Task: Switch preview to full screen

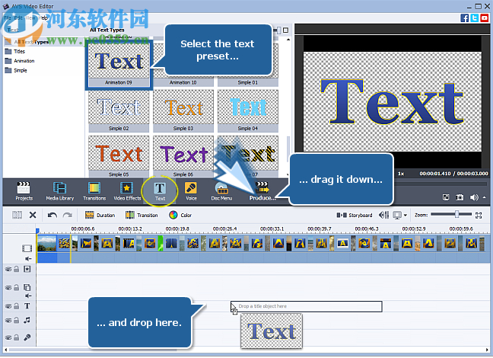Action: 446,197
